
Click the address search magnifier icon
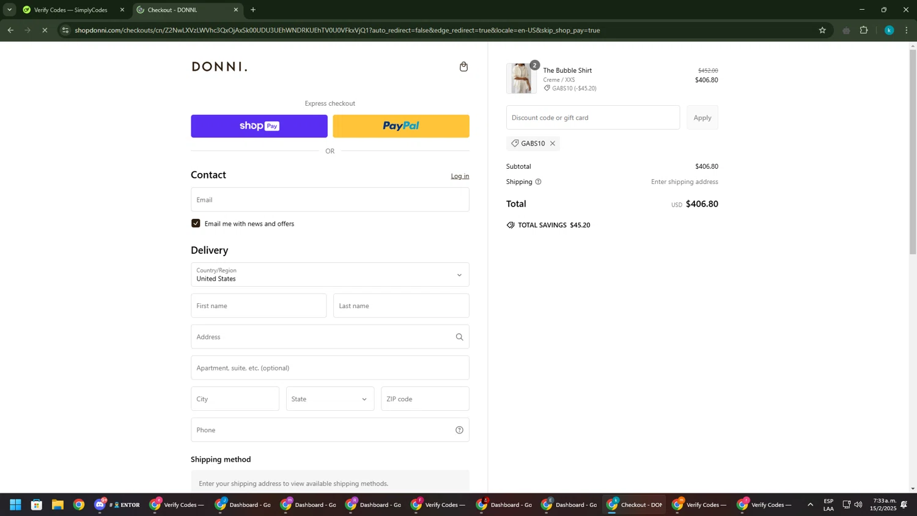coord(459,337)
